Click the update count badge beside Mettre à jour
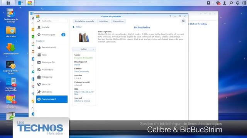 tap(63, 34)
